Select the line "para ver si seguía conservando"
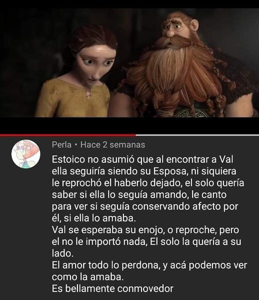The image size is (259, 300). point(145,206)
